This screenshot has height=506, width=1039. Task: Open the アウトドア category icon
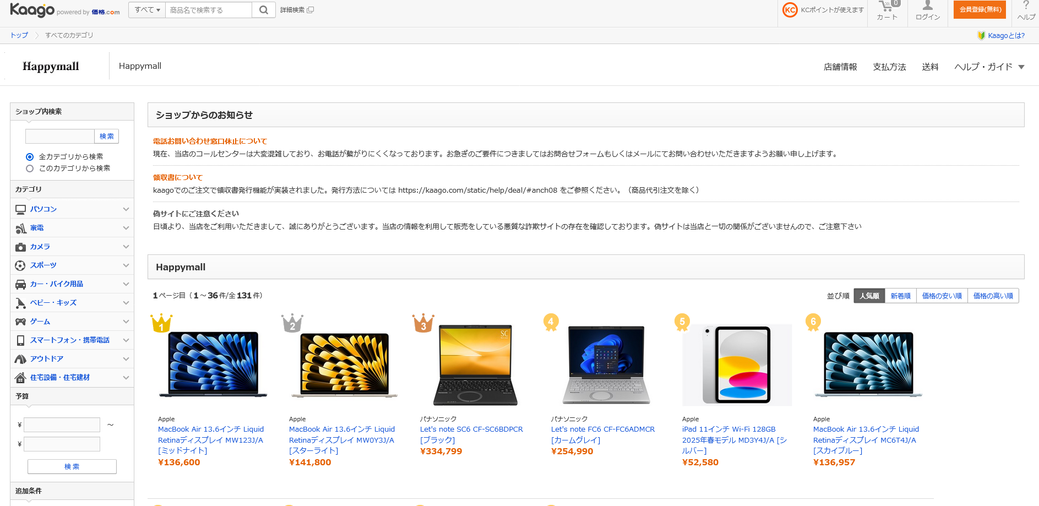(x=20, y=358)
